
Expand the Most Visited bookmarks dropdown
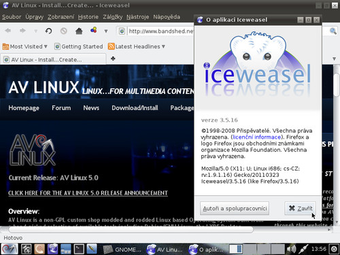pos(25,46)
